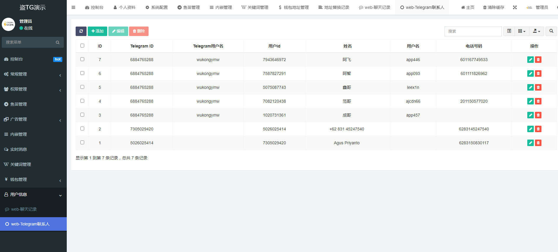Screen dimensions: 558x252
Task: Toggle the card view icon in toolbar
Action: tap(509, 31)
